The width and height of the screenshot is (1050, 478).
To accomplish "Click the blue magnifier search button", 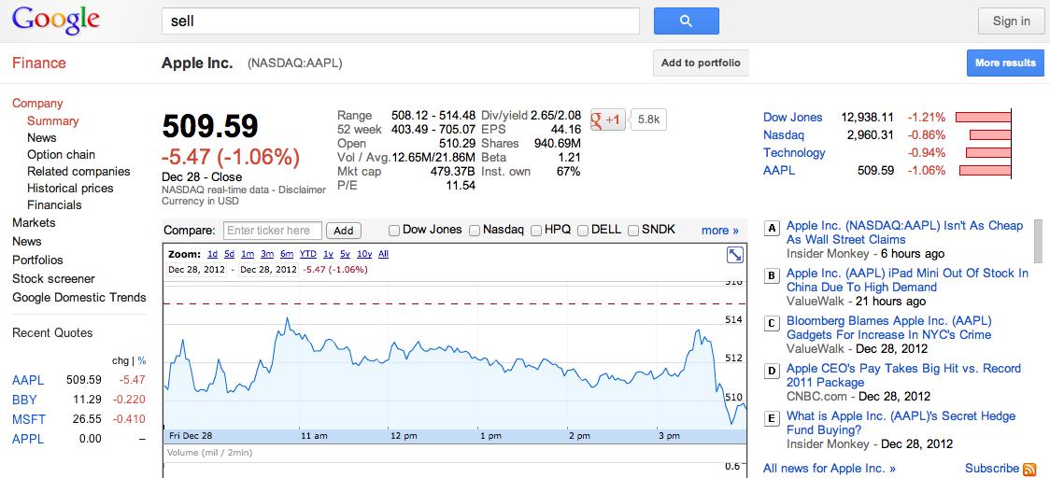I will click(x=686, y=21).
